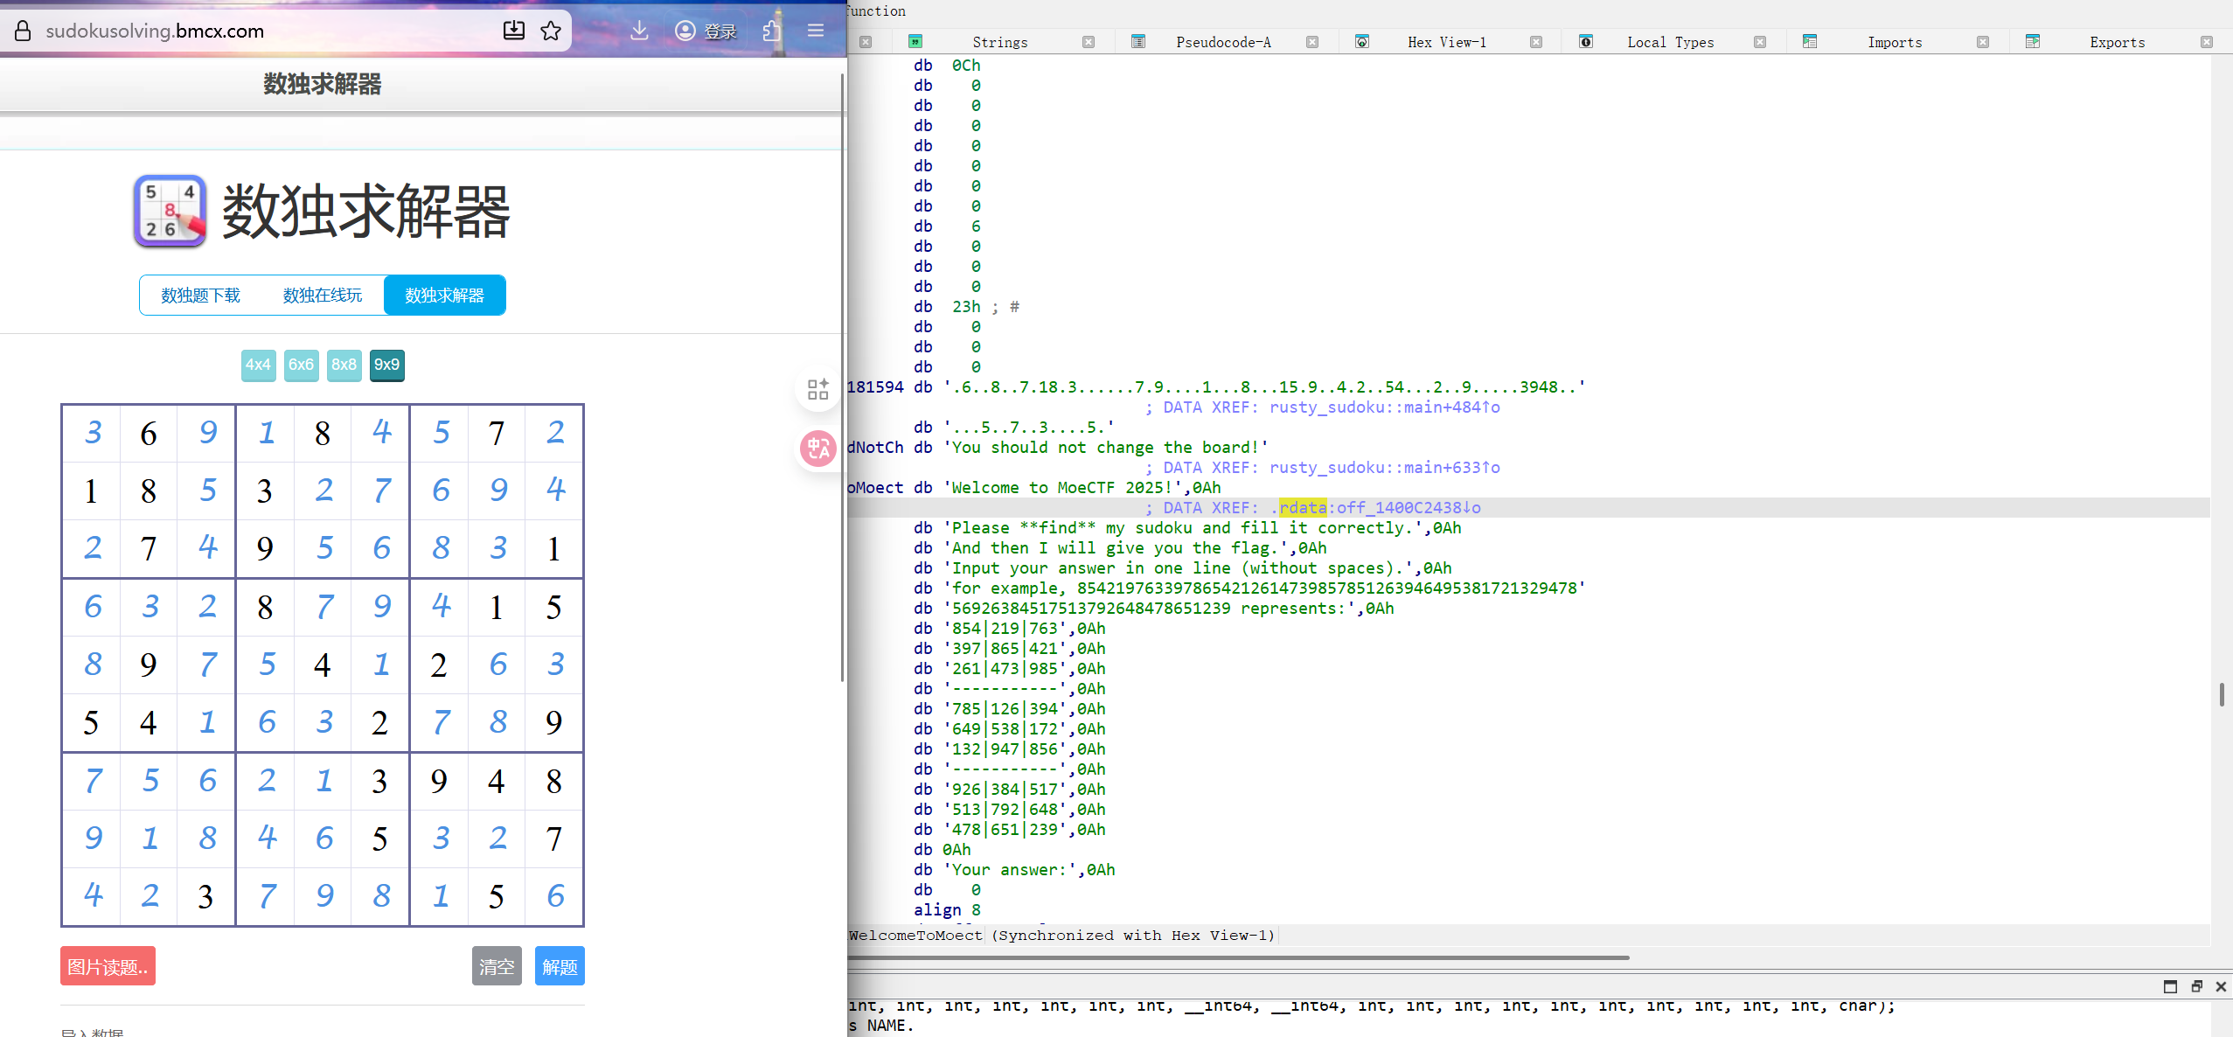Click the save-page icon in address bar
The height and width of the screenshot is (1037, 2233).
514,31
